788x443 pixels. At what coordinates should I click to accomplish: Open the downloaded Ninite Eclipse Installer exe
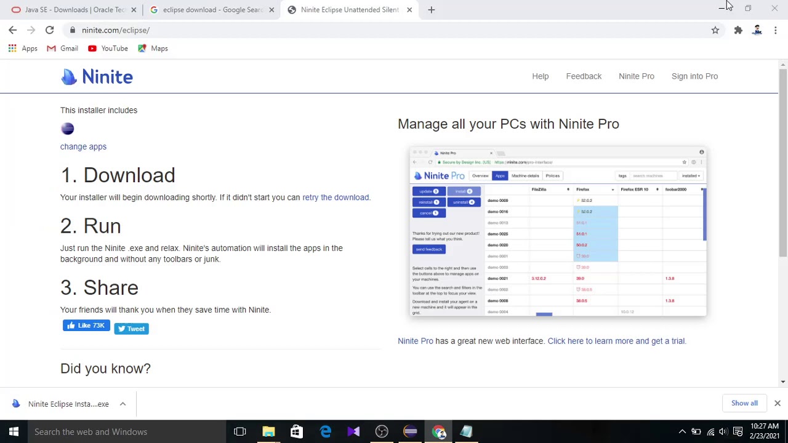coord(62,404)
